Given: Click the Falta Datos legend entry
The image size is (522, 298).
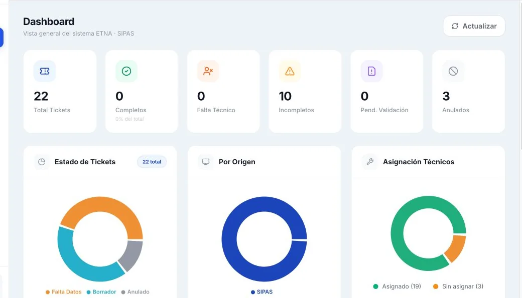Looking at the screenshot, I should point(64,292).
